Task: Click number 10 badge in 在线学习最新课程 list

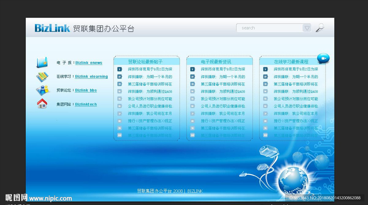Action: pyautogui.click(x=266, y=135)
